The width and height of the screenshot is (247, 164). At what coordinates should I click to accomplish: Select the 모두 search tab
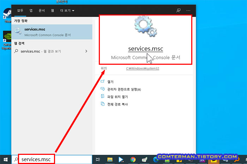[x=20, y=11]
